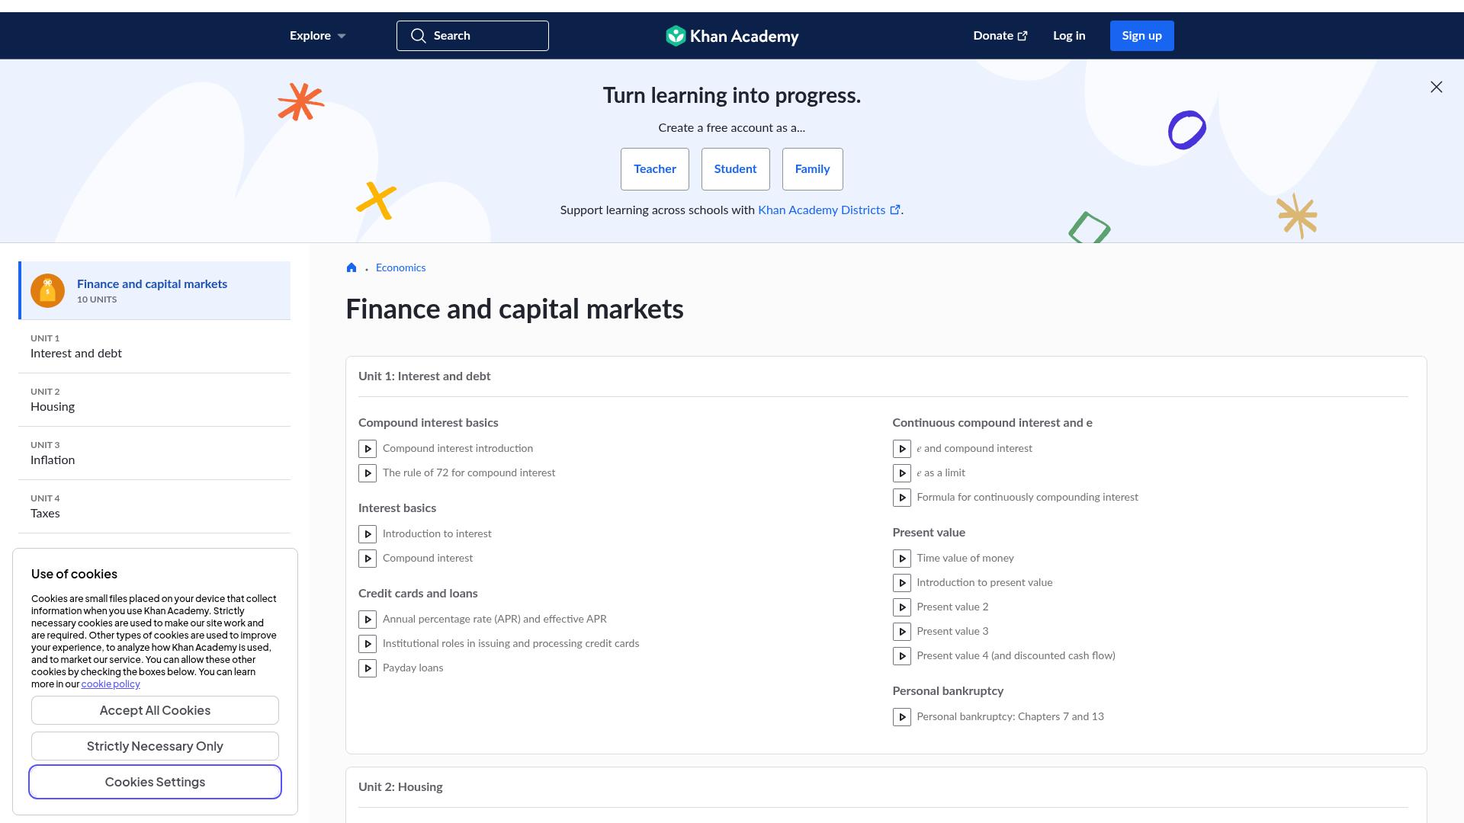
Task: Open the sidebar Finance and capital markets title
Action: coord(152,284)
